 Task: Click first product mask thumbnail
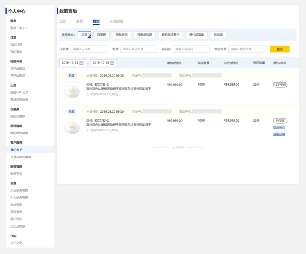tap(72, 92)
